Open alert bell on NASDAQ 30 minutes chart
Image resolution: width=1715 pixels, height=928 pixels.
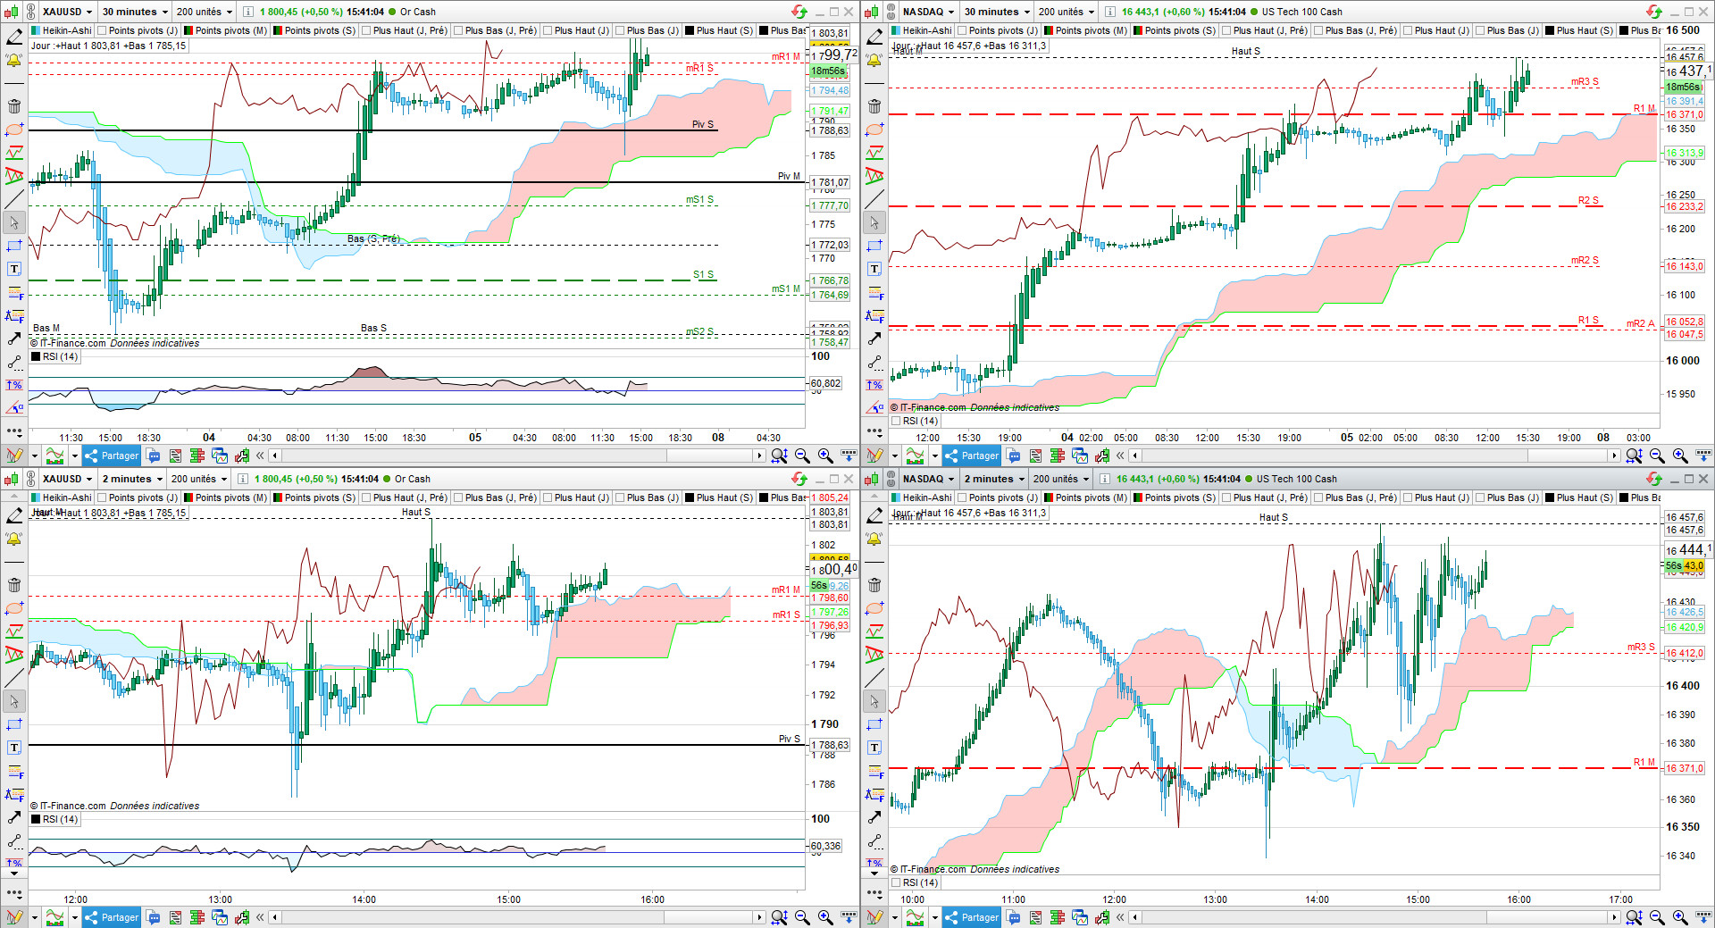[874, 61]
